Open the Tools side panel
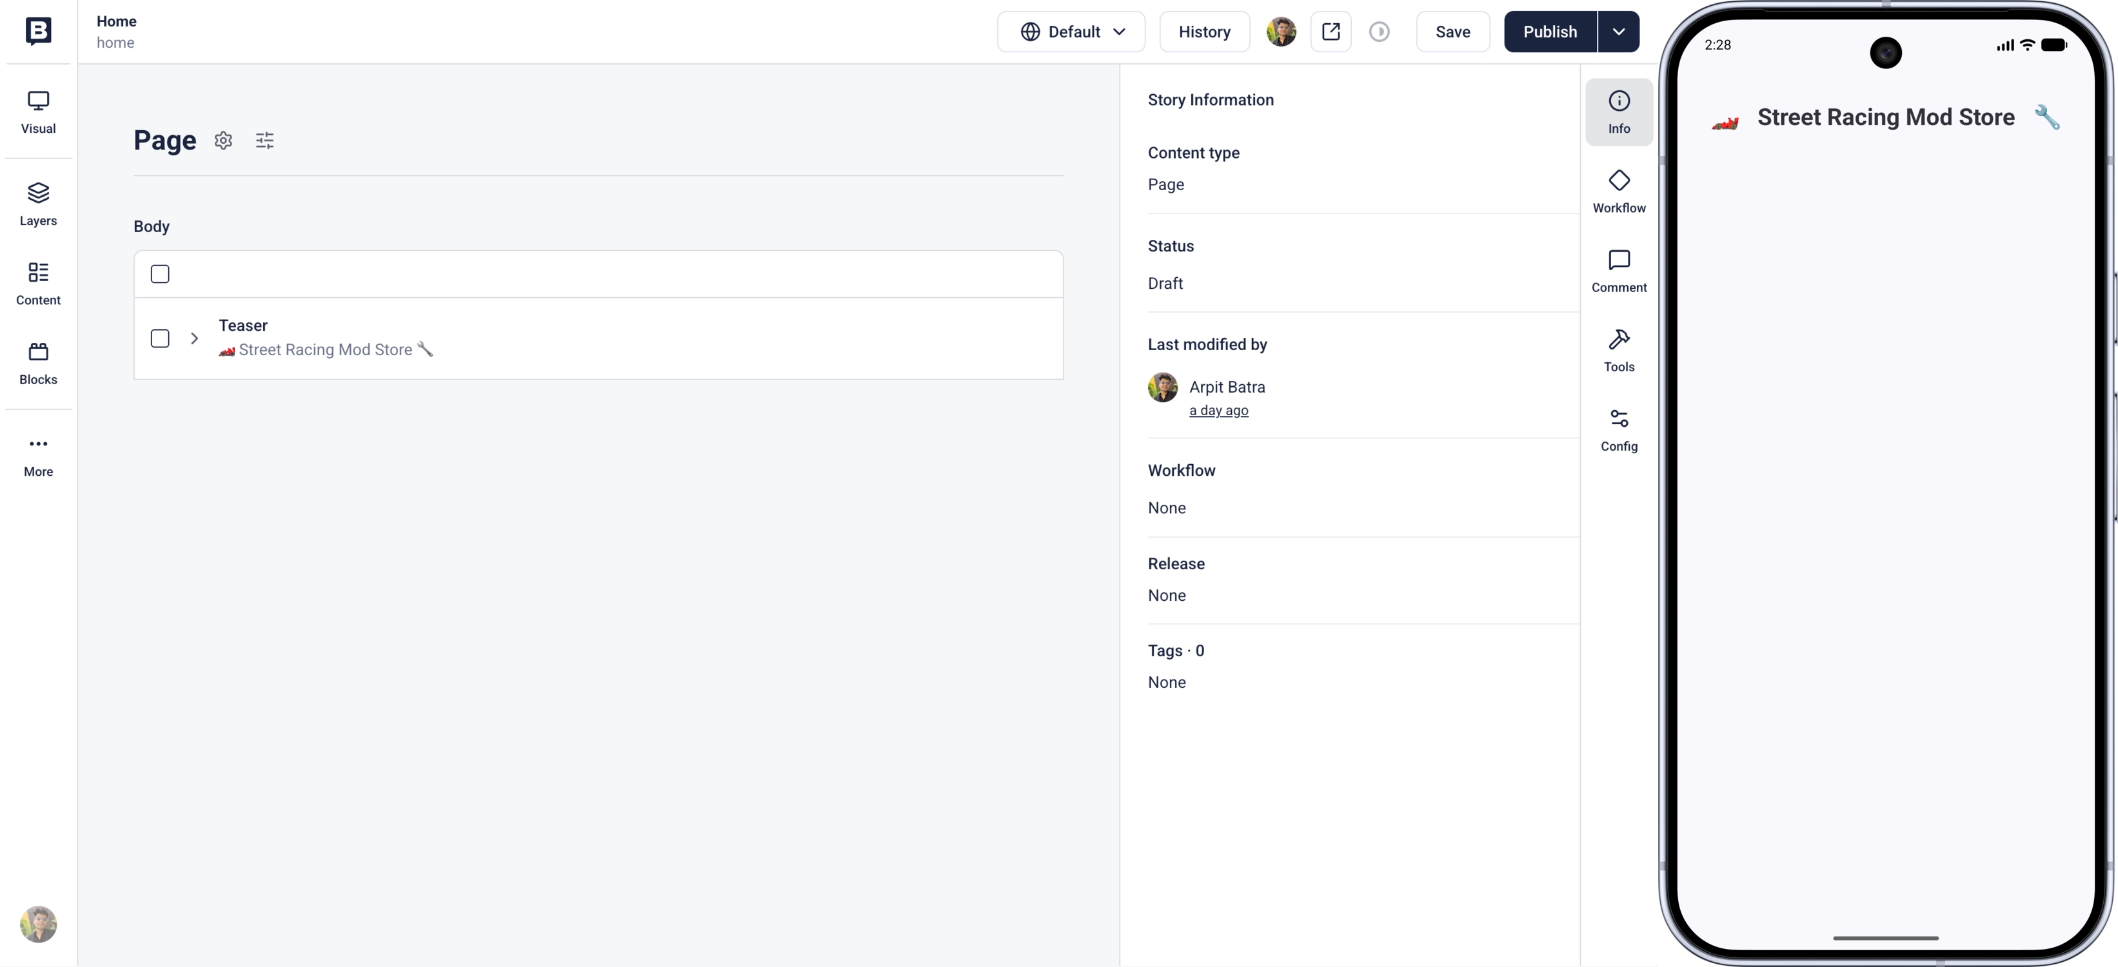Screen dimensions: 2118x967 [x=1619, y=351]
